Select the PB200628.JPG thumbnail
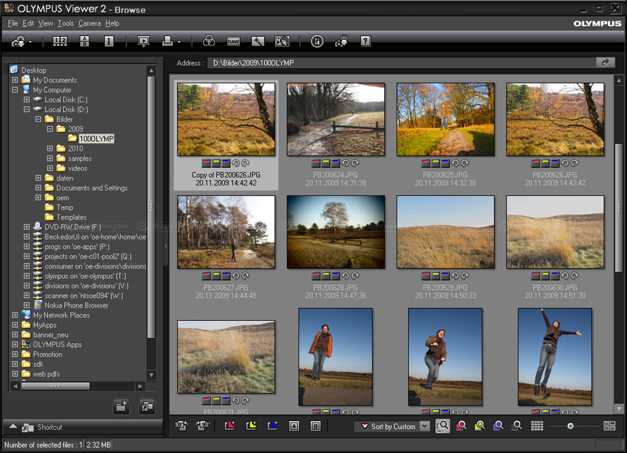The width and height of the screenshot is (627, 453). pos(336,232)
